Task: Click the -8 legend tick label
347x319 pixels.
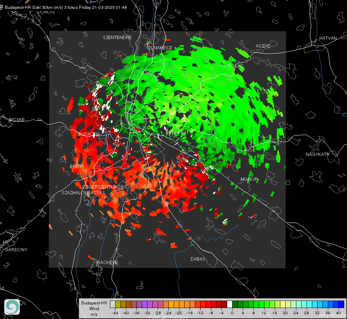Action: click(x=211, y=313)
